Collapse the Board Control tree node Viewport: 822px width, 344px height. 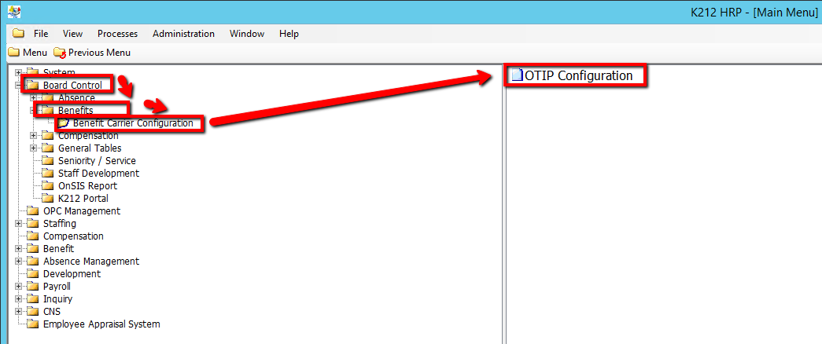[x=18, y=86]
